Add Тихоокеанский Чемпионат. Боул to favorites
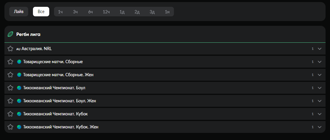 10,88
